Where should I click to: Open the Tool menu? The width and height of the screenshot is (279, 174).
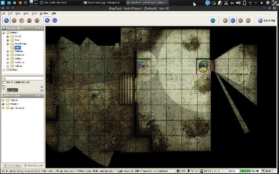point(34,13)
